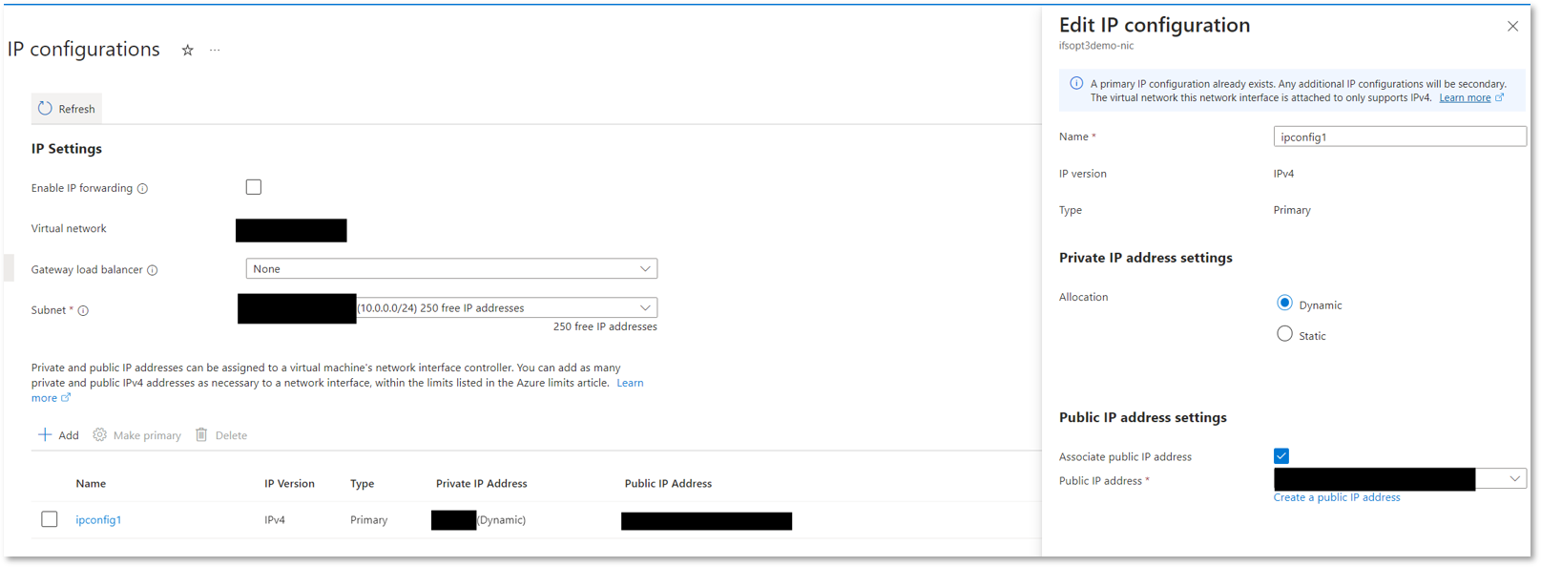Add a new IP configuration

(58, 435)
